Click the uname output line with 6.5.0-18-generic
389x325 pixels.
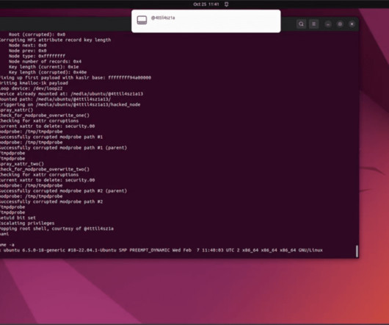pos(161,250)
